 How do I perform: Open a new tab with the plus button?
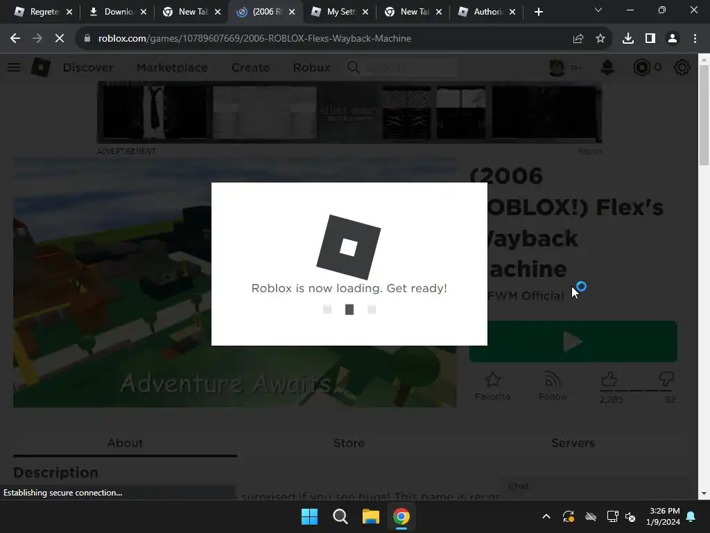click(x=538, y=12)
